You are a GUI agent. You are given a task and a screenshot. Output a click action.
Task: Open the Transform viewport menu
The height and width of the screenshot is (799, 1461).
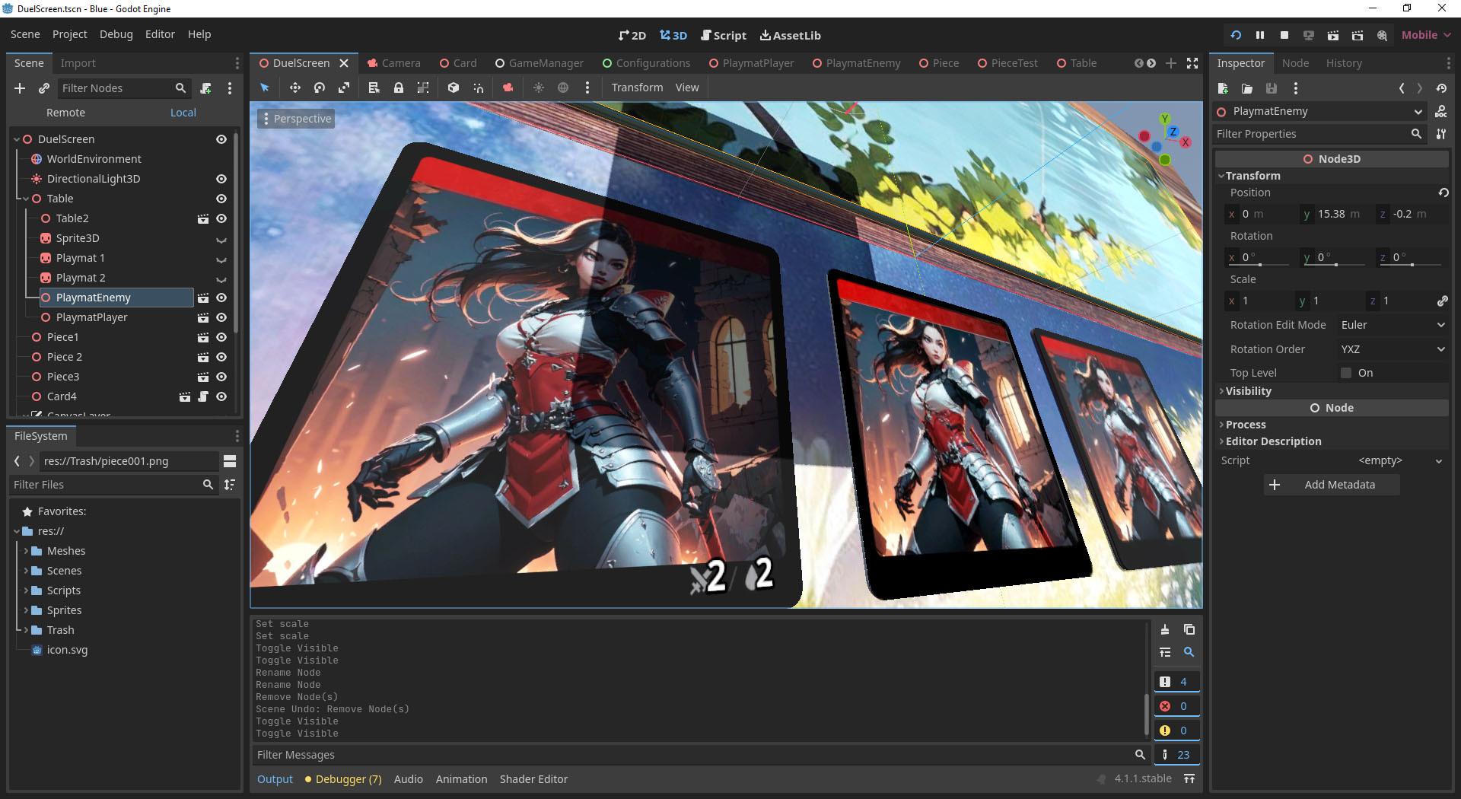coord(637,88)
